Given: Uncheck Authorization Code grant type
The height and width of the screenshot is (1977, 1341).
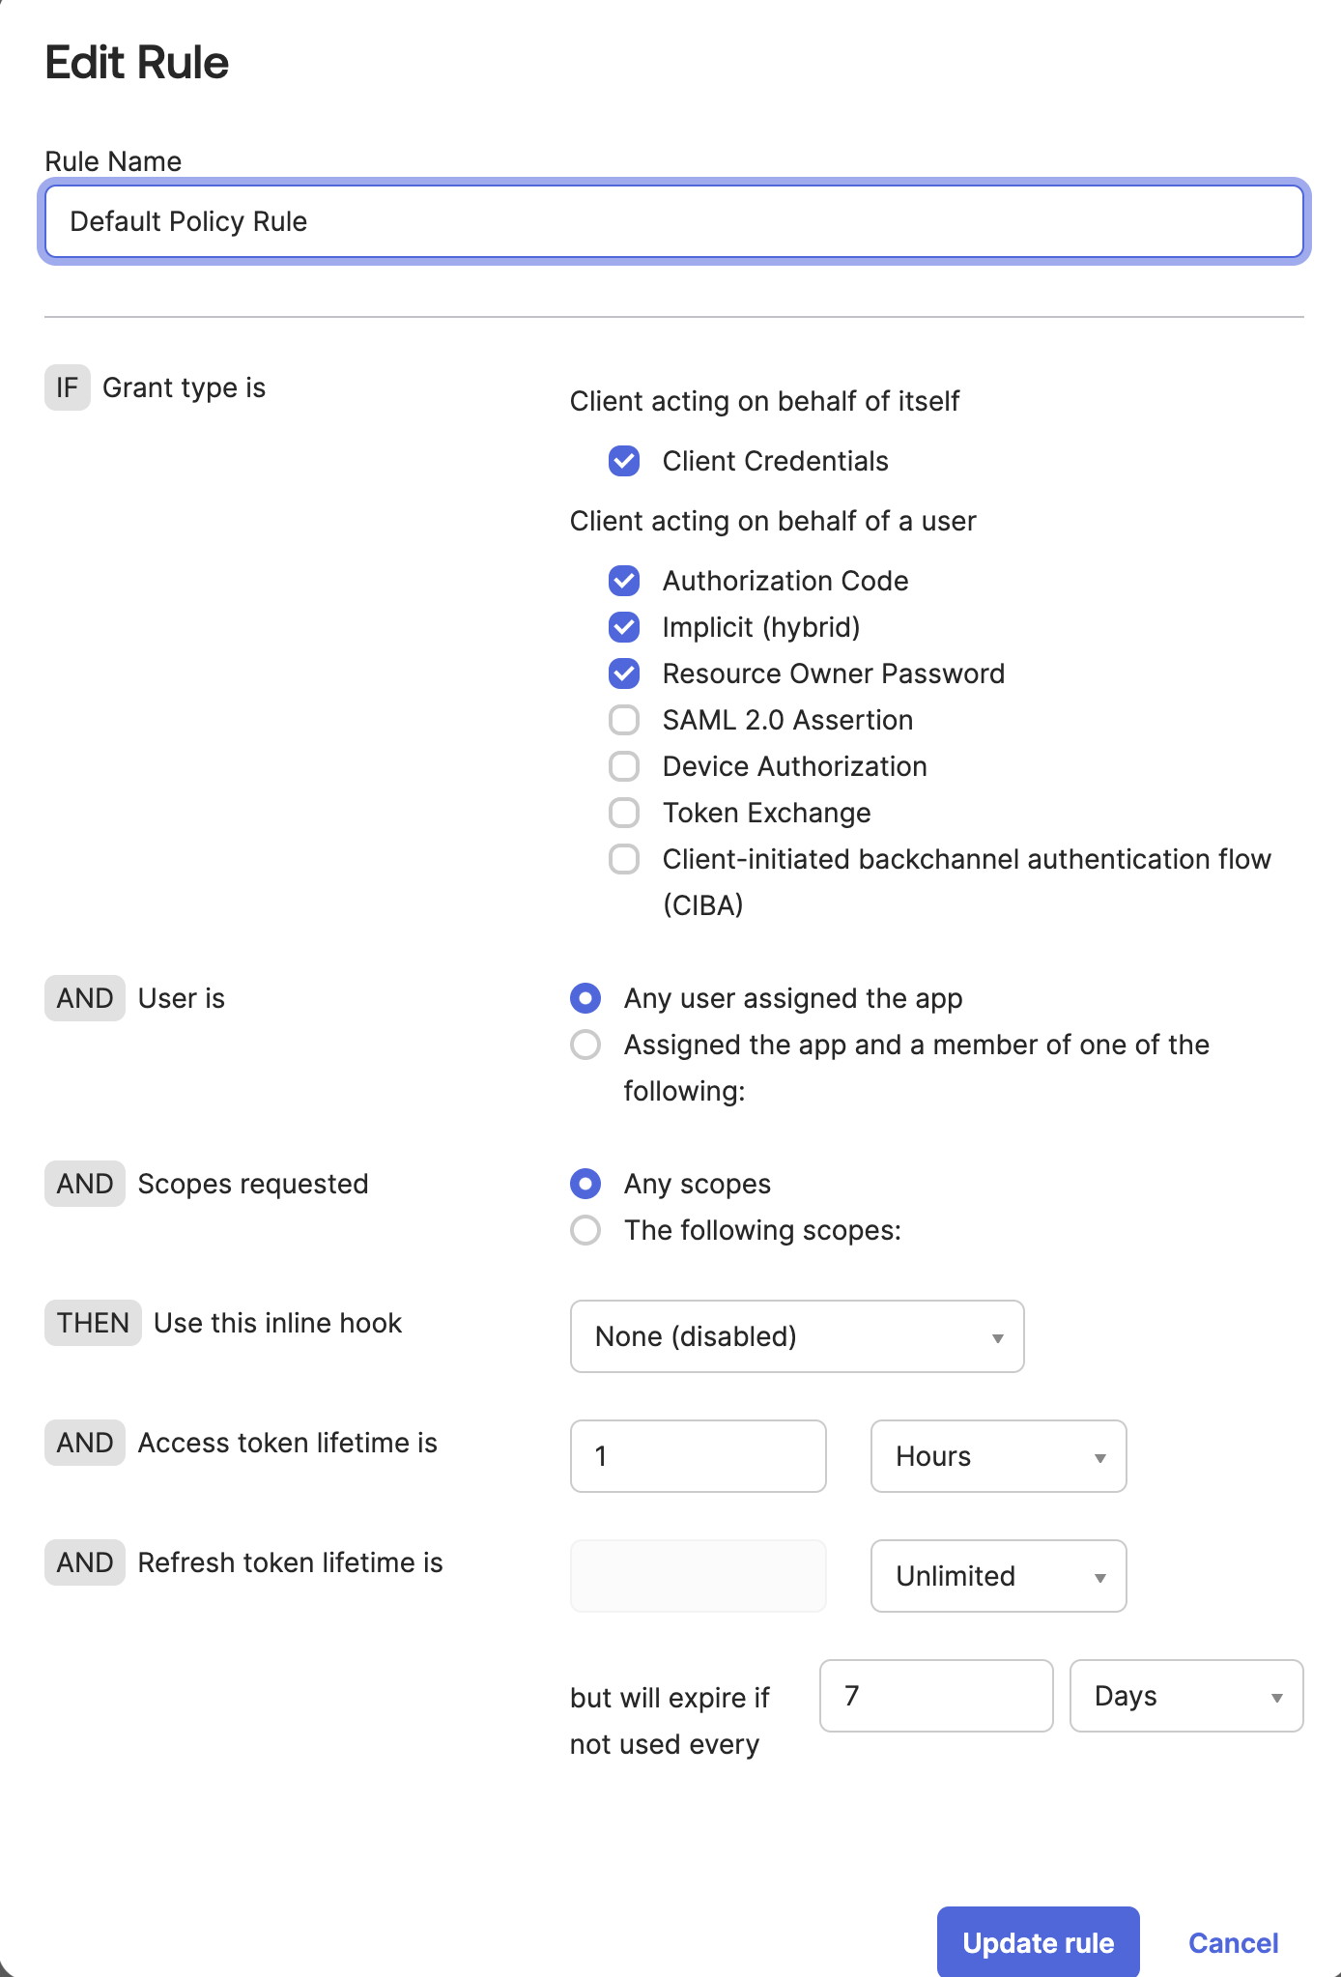Looking at the screenshot, I should click(624, 581).
